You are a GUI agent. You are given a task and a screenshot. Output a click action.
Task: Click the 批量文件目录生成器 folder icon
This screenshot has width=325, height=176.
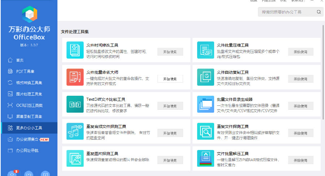point(206,104)
